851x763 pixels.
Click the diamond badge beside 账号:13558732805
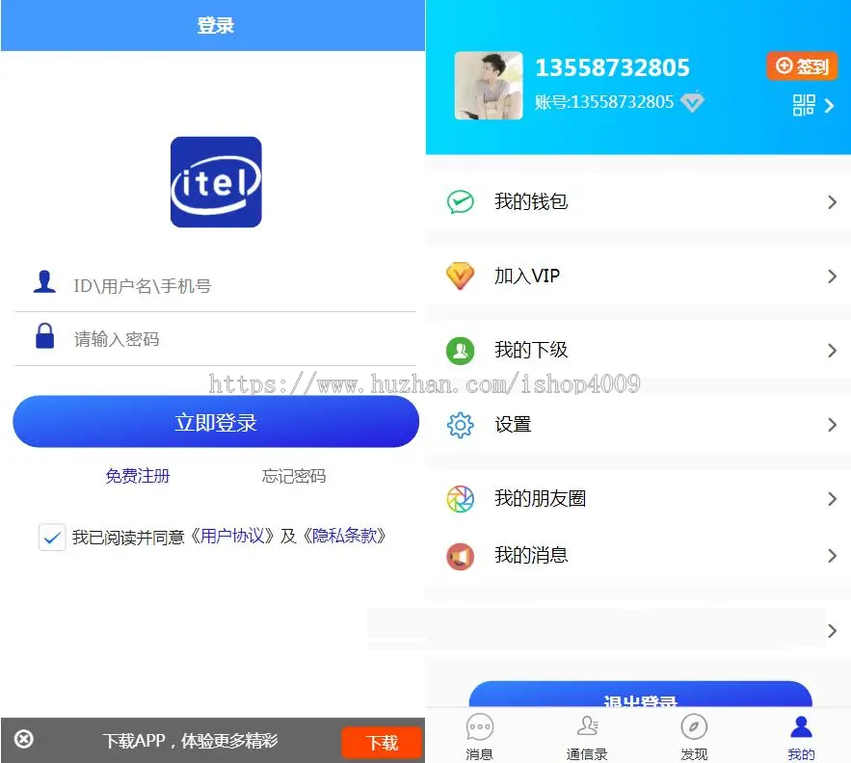coord(691,102)
